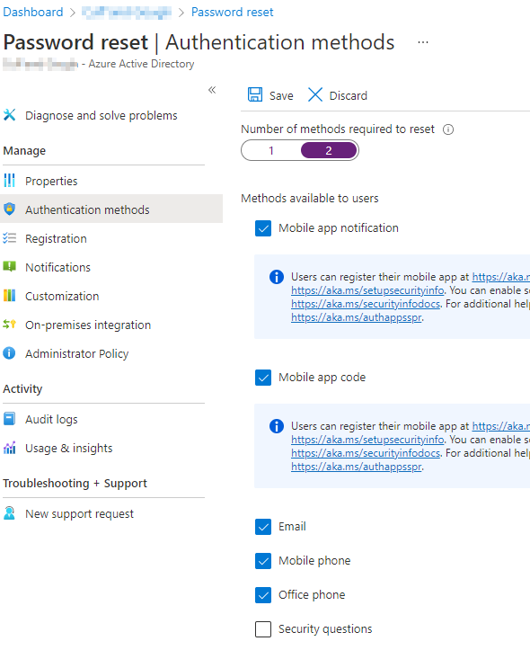Open Diagnose and solve problems wrench icon
Screen dimensions: 530x650
pyautogui.click(x=10, y=115)
